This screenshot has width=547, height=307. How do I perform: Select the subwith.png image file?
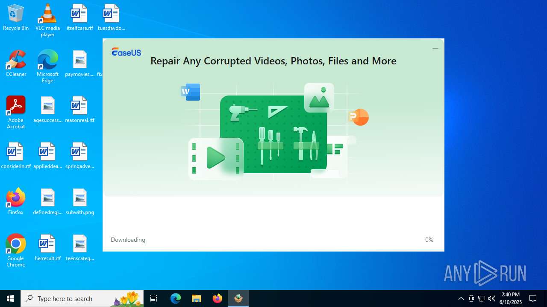pyautogui.click(x=79, y=202)
